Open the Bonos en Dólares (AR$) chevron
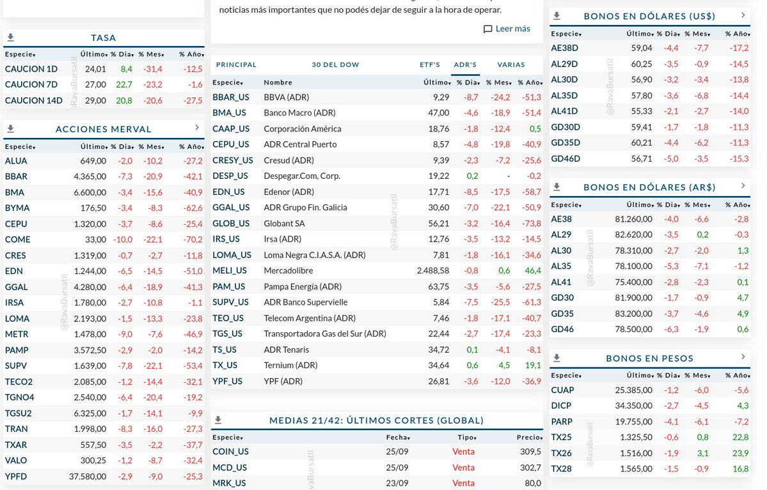 (743, 186)
